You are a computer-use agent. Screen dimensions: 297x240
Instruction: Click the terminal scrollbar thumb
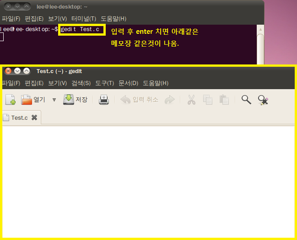pyautogui.click(x=260, y=49)
